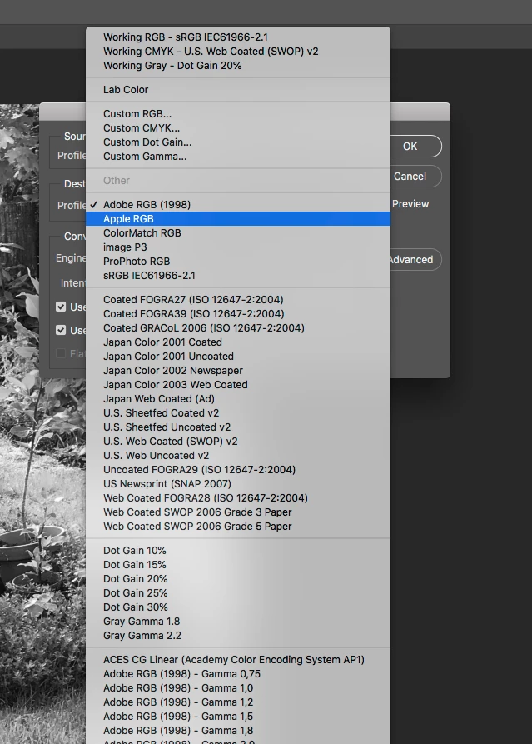
Task: Select Dot Gain 15%
Action: [238, 565]
